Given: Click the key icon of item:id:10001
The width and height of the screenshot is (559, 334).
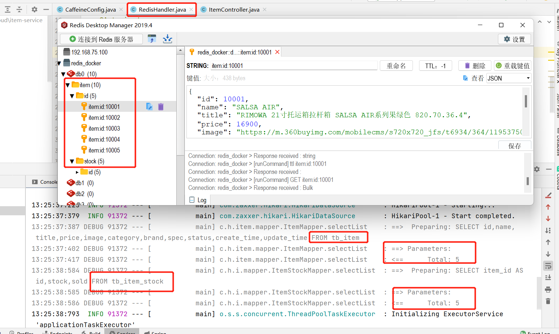Looking at the screenshot, I should (x=84, y=106).
